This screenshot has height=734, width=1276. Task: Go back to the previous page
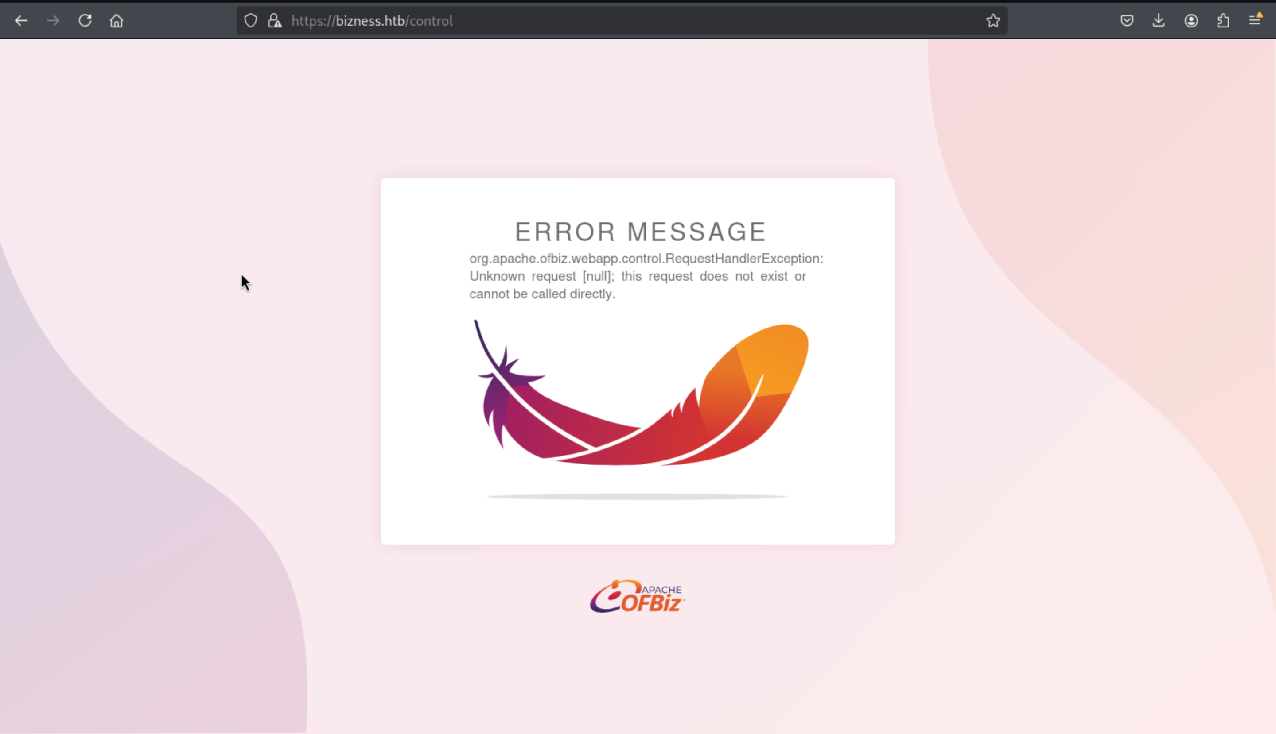click(21, 21)
